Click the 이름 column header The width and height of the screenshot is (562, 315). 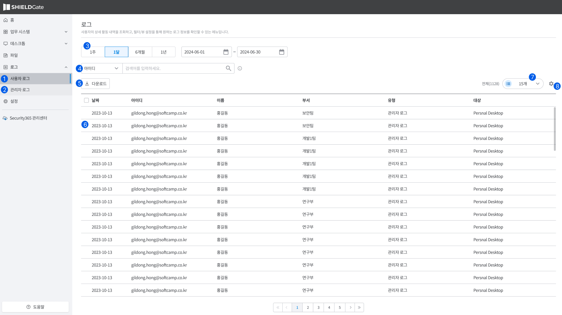[x=220, y=100]
